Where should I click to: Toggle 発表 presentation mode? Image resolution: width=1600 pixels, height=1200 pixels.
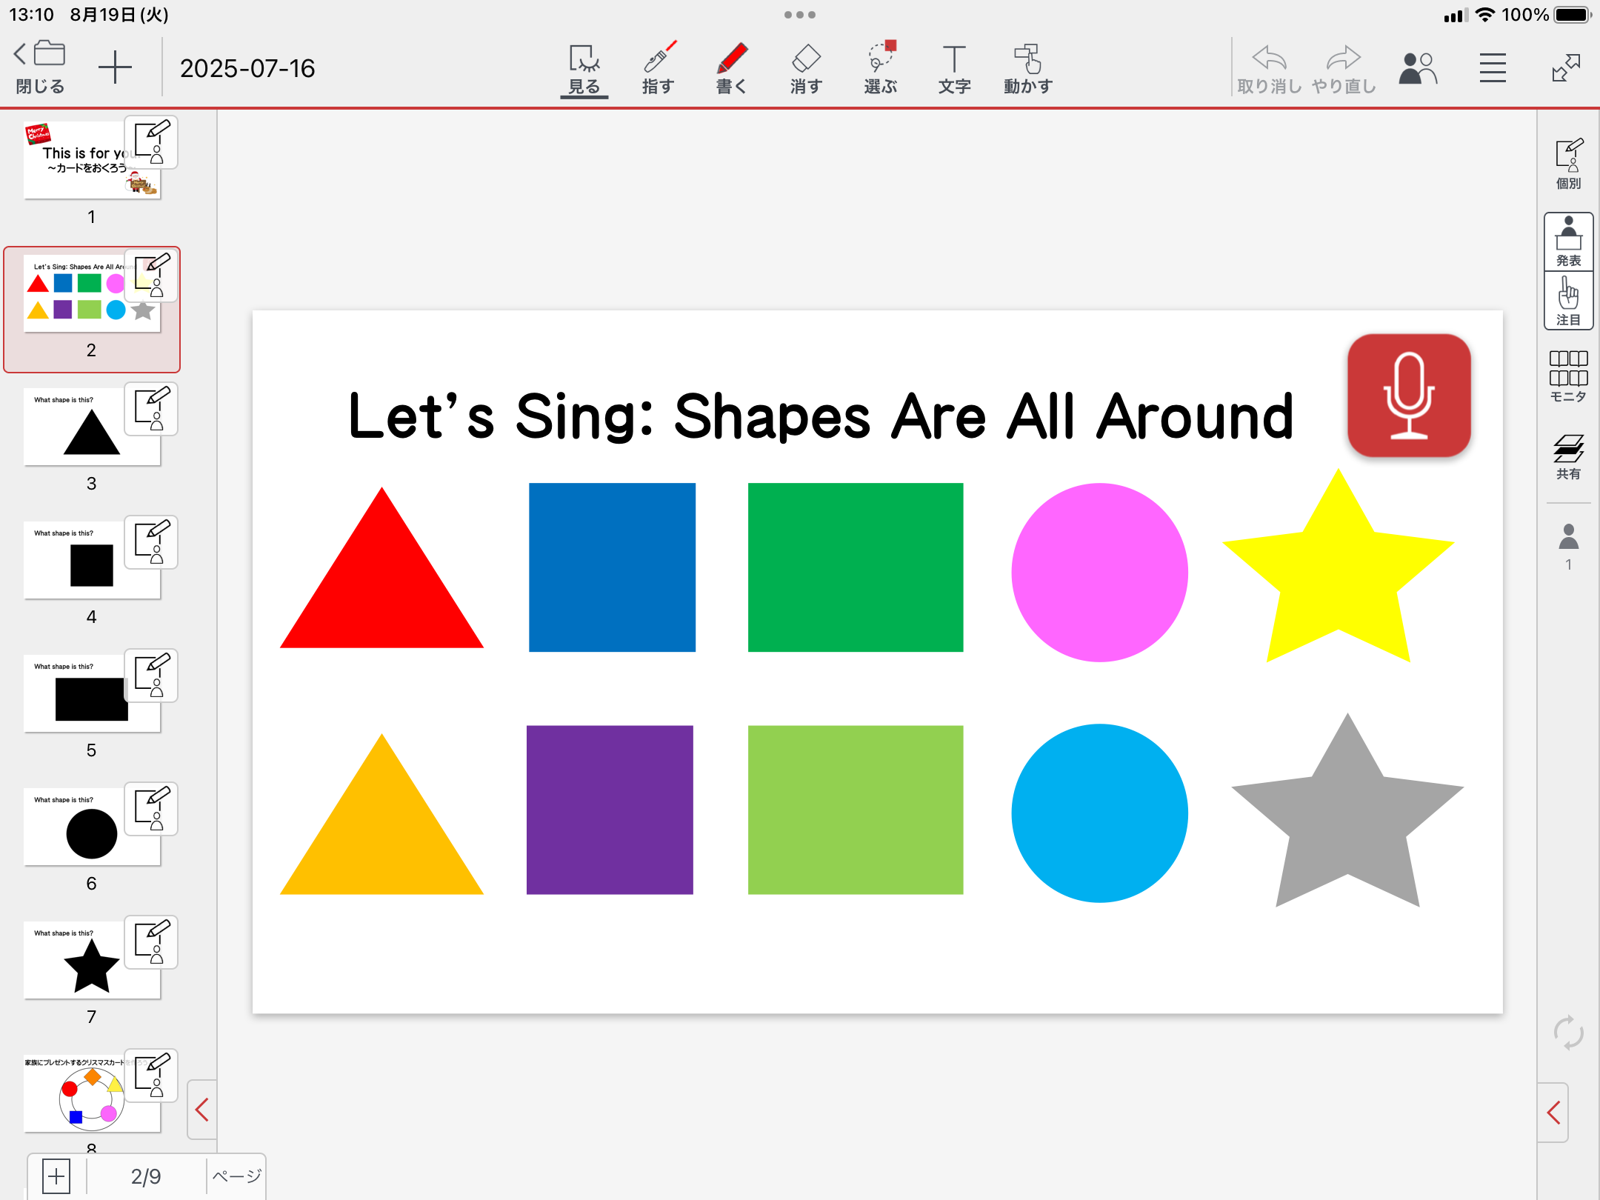pos(1568,241)
